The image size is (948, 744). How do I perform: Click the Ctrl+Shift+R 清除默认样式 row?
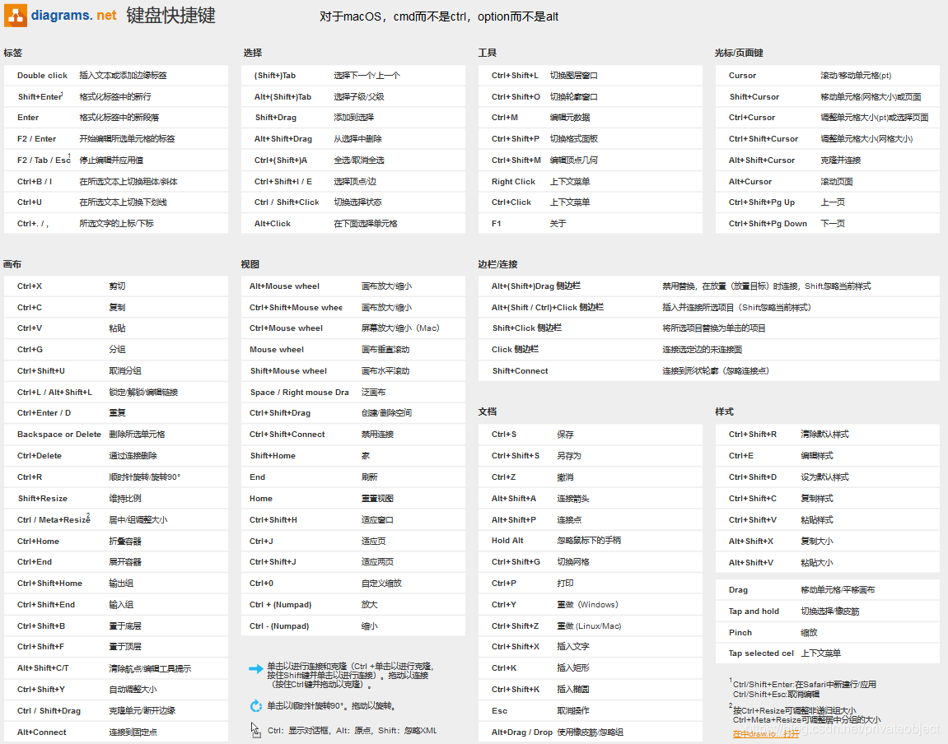click(x=827, y=435)
